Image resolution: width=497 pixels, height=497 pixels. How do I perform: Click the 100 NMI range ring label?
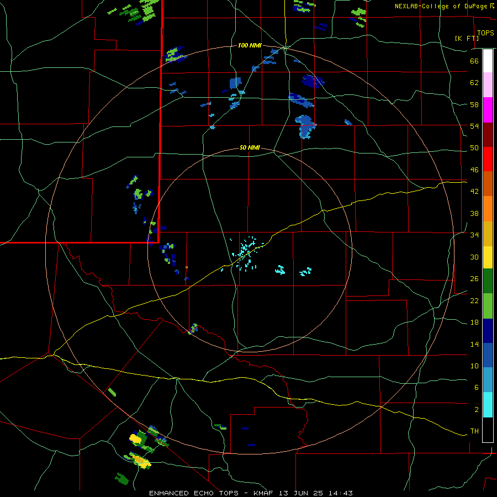pyautogui.click(x=250, y=46)
